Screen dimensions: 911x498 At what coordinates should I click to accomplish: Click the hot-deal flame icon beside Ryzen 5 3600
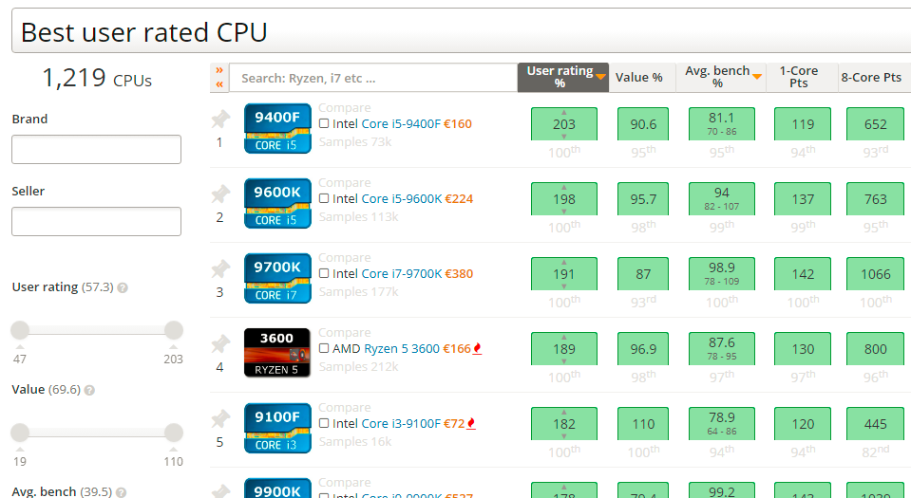point(478,349)
